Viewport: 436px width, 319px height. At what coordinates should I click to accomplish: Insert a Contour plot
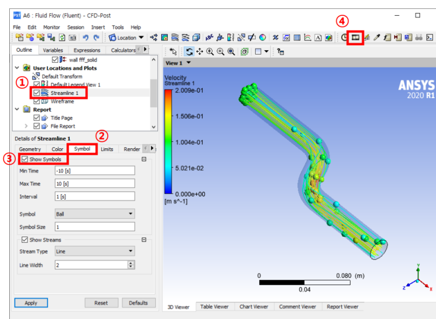click(165, 37)
